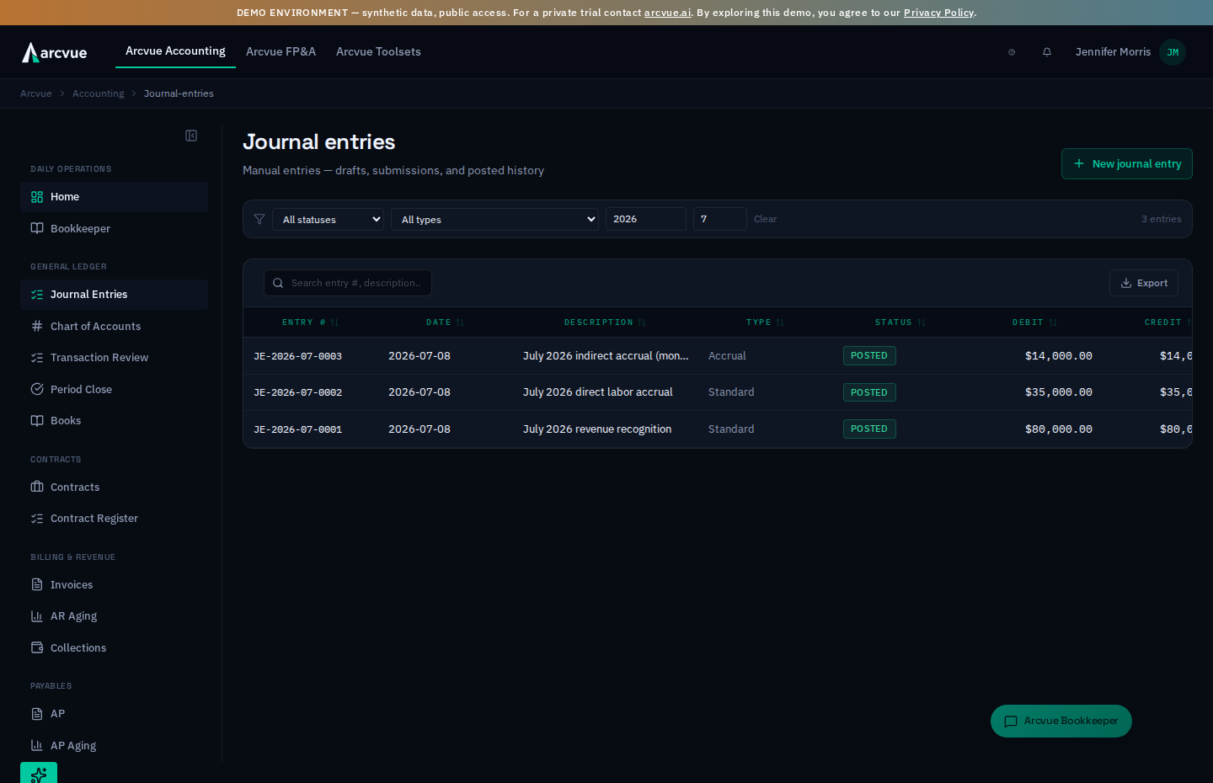The width and height of the screenshot is (1213, 783).
Task: Switch to Arcvue FP&A tab
Action: tap(281, 52)
